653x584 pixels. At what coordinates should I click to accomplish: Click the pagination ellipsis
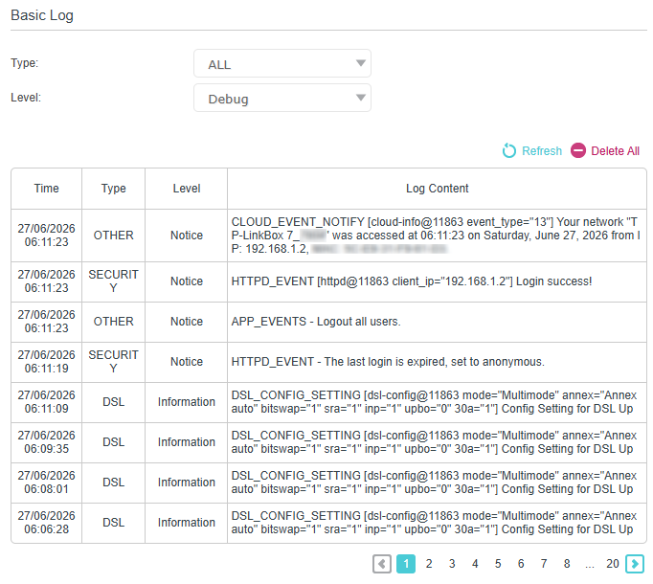589,565
